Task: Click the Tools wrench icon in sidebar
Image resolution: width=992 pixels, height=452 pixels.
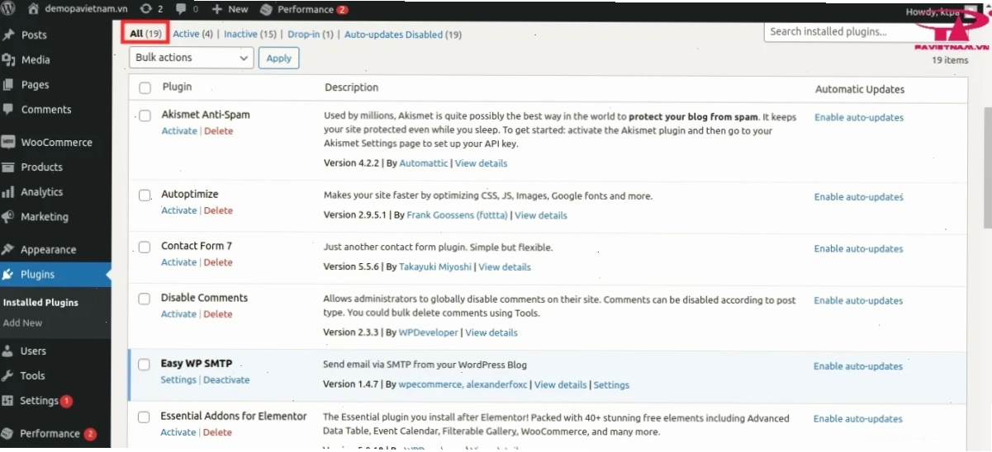Action: 8,375
